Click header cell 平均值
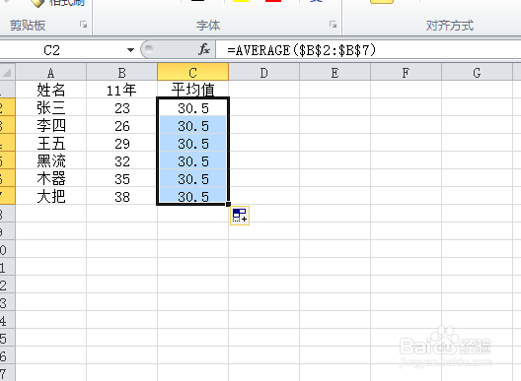Viewport: 521px width, 381px height. click(x=193, y=90)
